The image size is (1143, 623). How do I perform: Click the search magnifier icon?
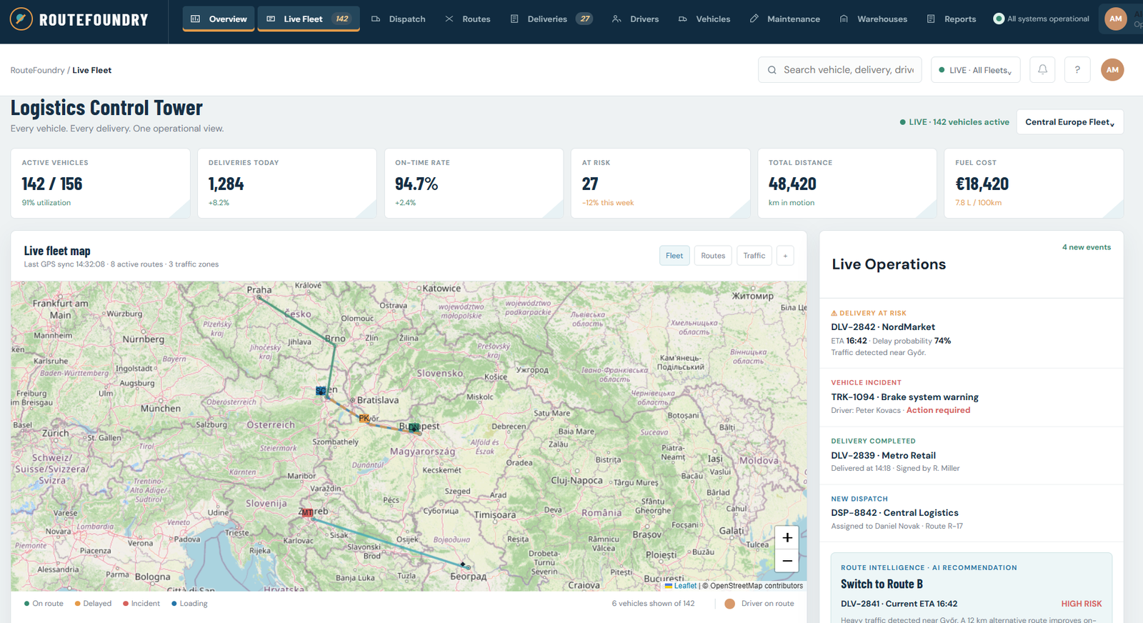click(772, 70)
